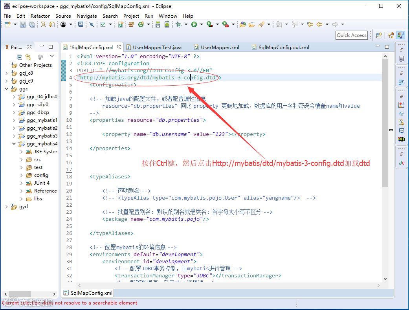Maximize the editor area
This screenshot has width=409, height=310.
[387, 47]
